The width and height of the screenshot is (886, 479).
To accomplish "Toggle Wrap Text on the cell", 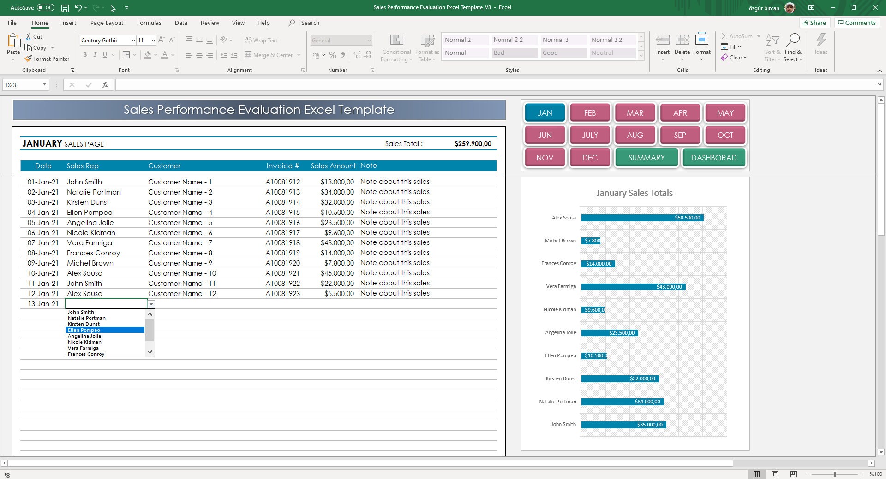I will [261, 40].
